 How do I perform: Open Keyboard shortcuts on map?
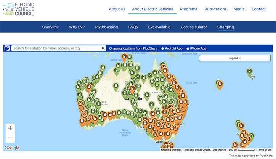pos(171,150)
